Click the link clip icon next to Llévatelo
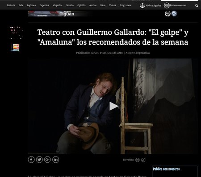Image resolution: width=201 pixels, height=177 pixels. (143, 160)
